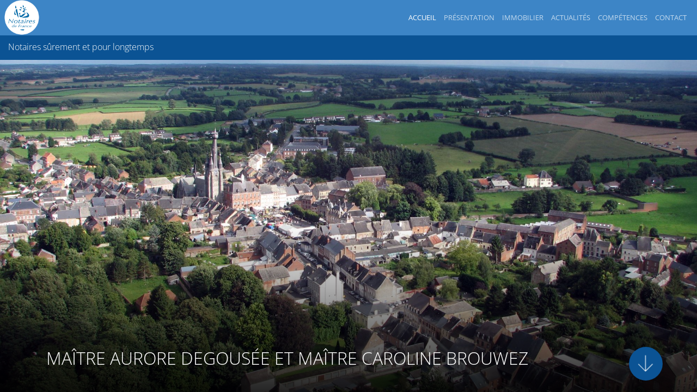Image resolution: width=697 pixels, height=392 pixels.
Task: Open the ACCUEIL menu item
Action: coord(422,17)
